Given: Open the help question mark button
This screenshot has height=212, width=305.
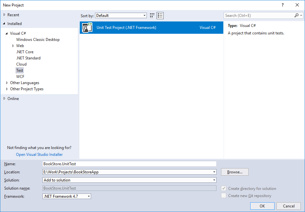Looking at the screenshot, I should pos(283,5).
